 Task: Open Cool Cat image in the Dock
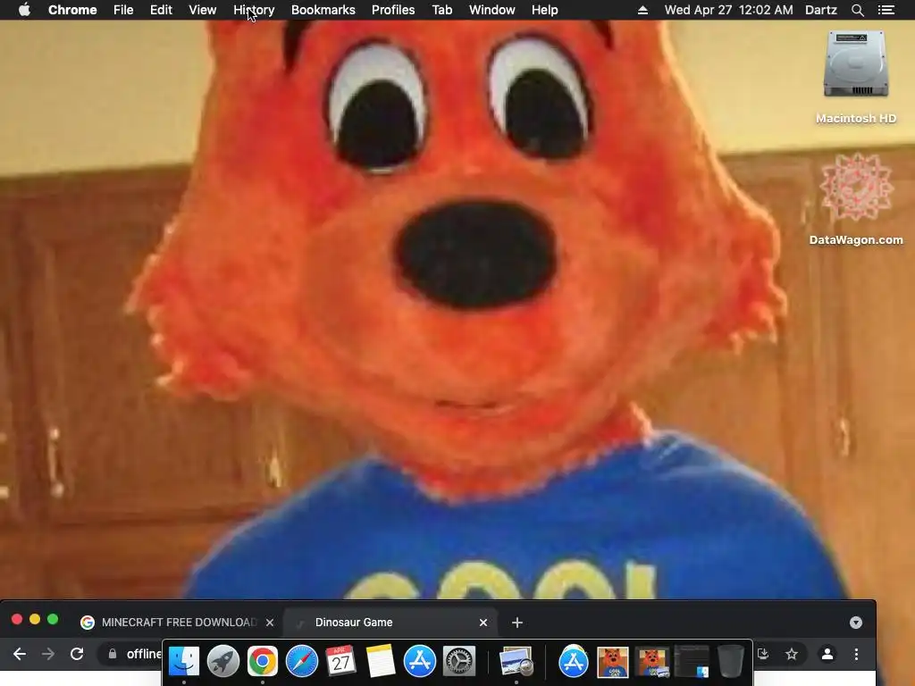point(612,662)
